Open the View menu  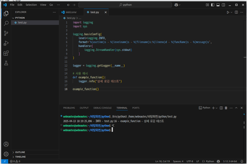[x=43, y=5]
